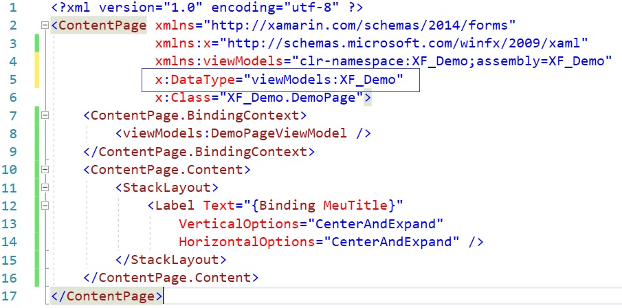
Task: Click the xmlns:viewModels attribute name
Action: point(218,61)
